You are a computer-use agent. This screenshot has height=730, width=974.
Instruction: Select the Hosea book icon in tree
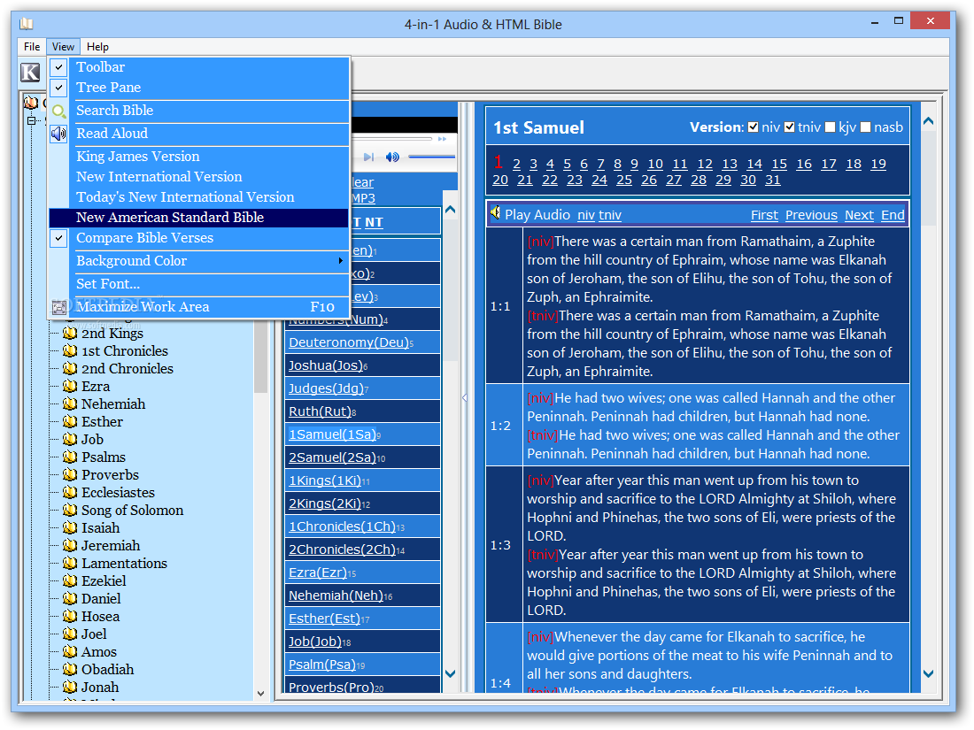(70, 617)
